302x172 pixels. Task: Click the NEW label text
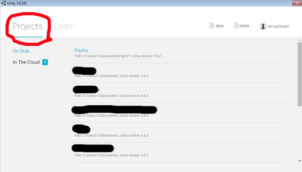coord(220,26)
